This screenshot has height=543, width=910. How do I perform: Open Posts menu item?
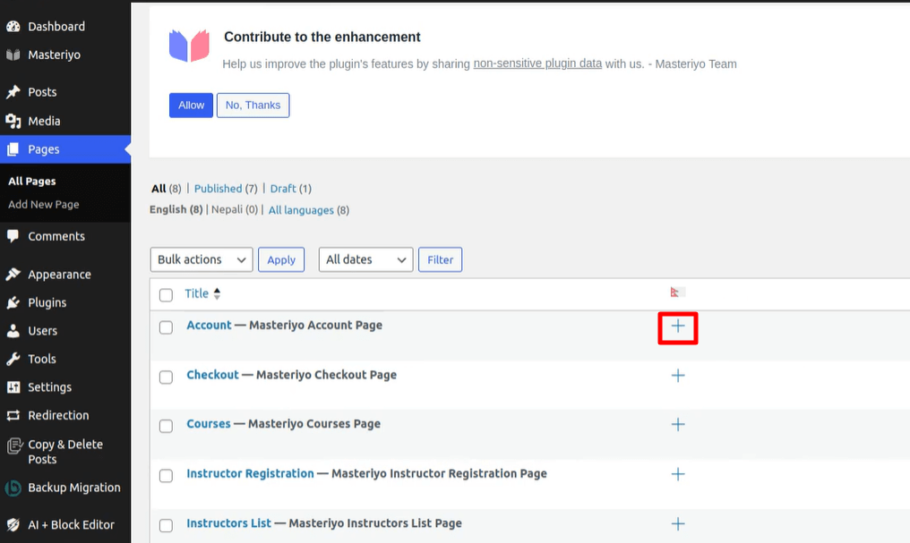click(42, 91)
